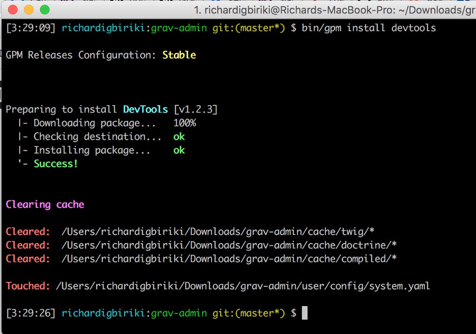Click 'Installing package...' line
This screenshot has width=476, height=334.
(x=92, y=150)
